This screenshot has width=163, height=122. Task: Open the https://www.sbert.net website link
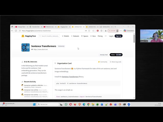pos(40,49)
